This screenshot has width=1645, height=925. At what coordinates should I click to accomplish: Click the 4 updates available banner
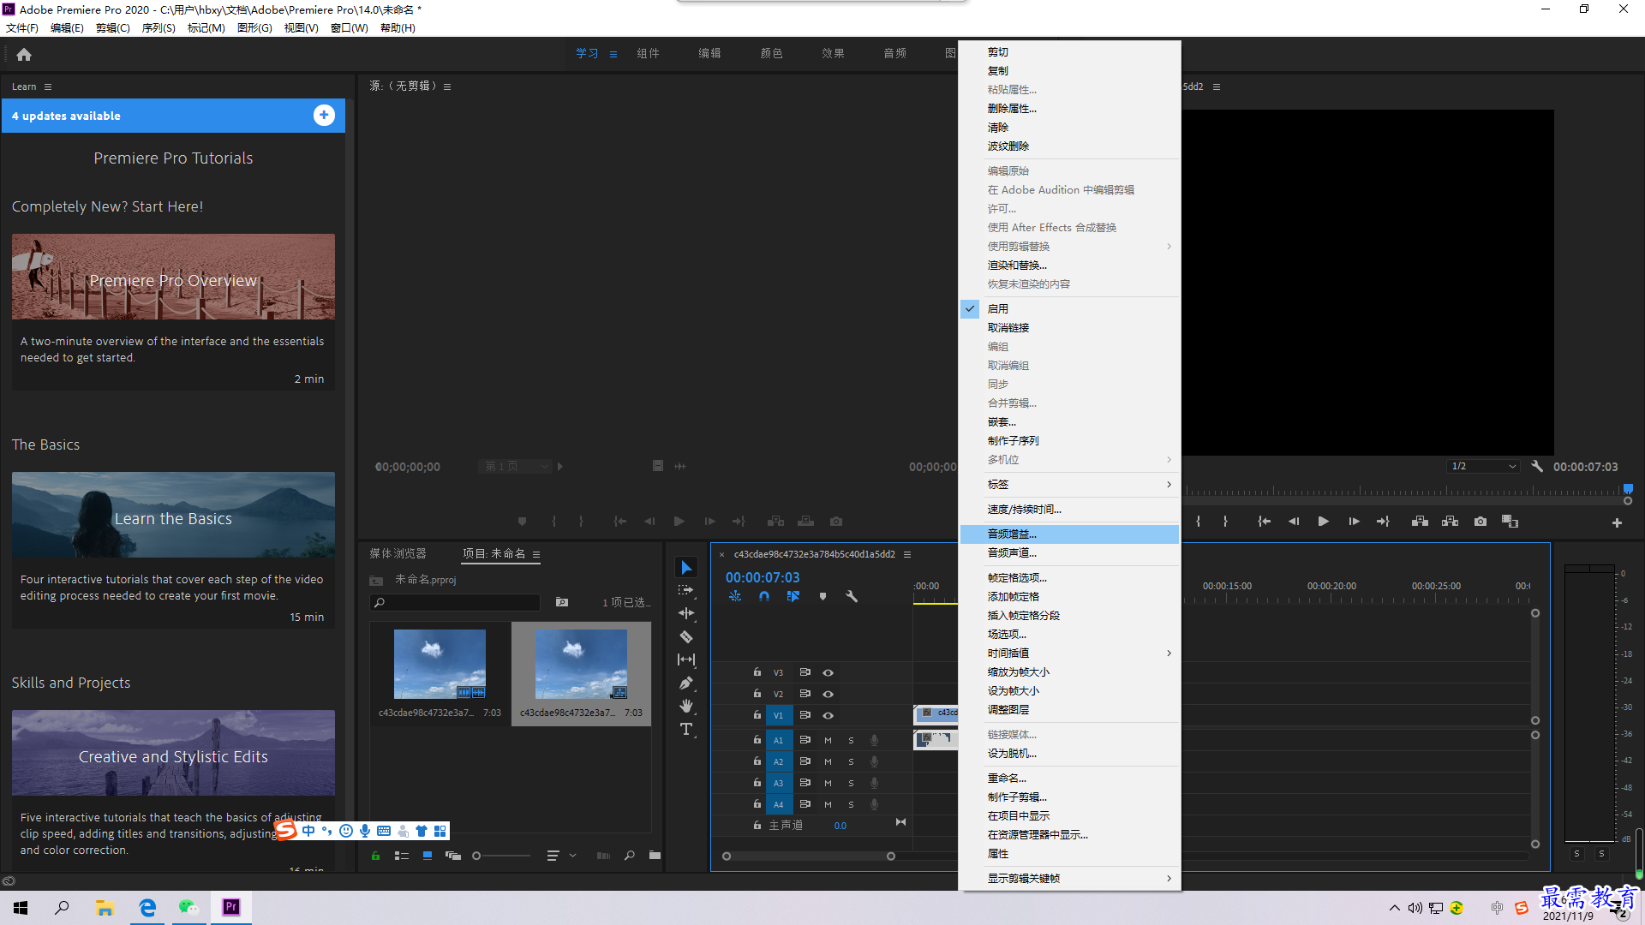pyautogui.click(x=173, y=116)
